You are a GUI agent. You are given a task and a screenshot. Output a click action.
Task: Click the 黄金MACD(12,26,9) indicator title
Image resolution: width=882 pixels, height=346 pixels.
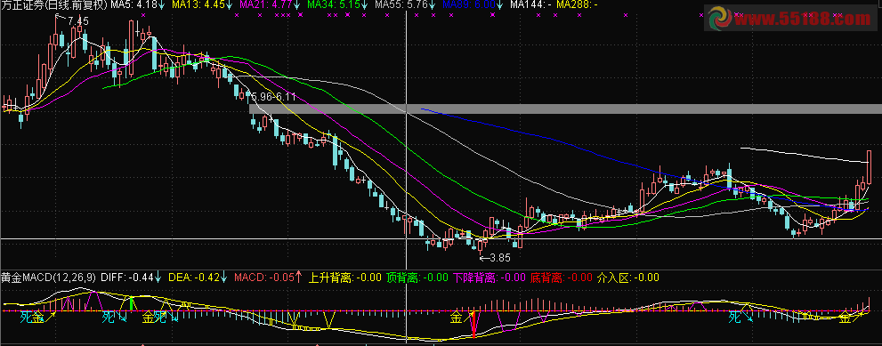click(48, 277)
